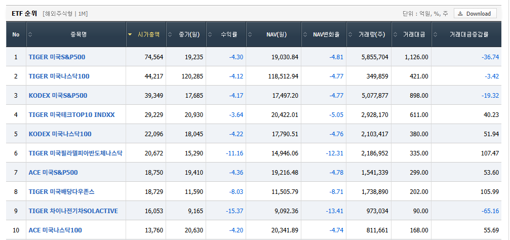Sort by 거래대금증감률 column arrows
The height and width of the screenshot is (240, 510).
coord(436,34)
